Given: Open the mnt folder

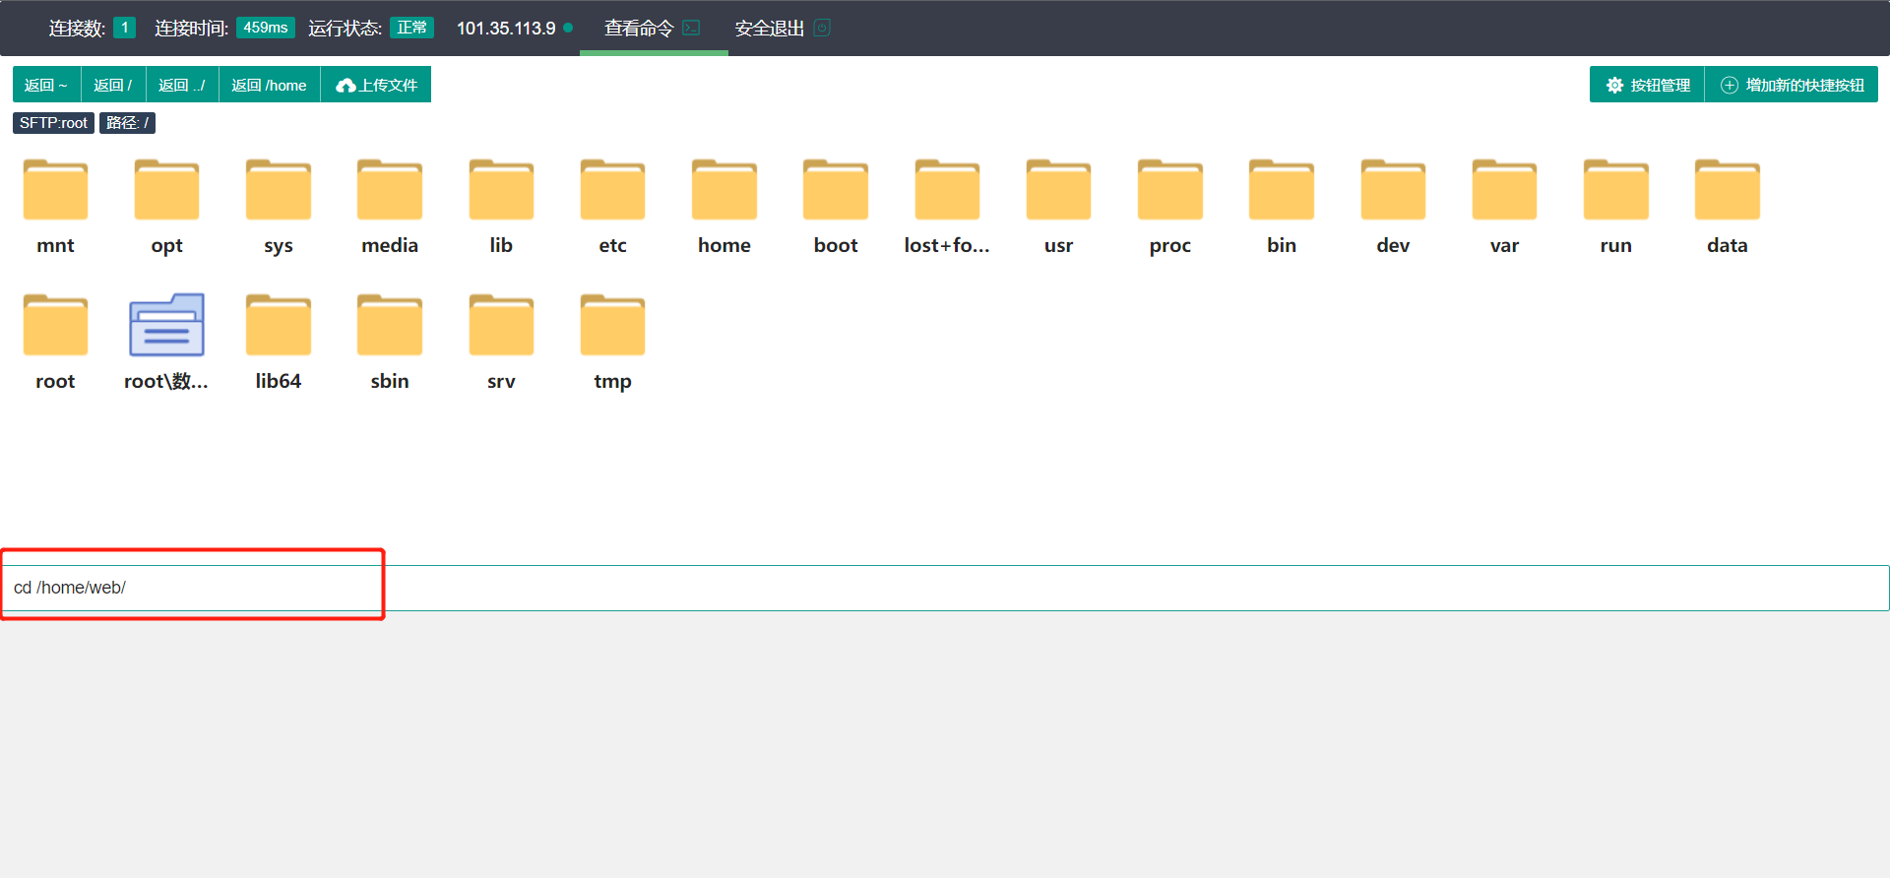Looking at the screenshot, I should click(55, 190).
